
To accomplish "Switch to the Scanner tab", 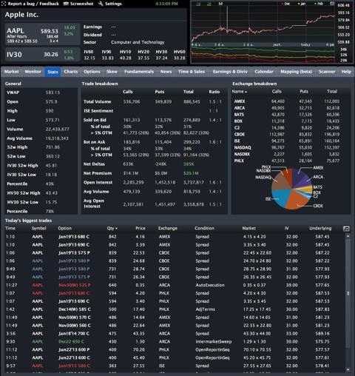I will [x=327, y=72].
